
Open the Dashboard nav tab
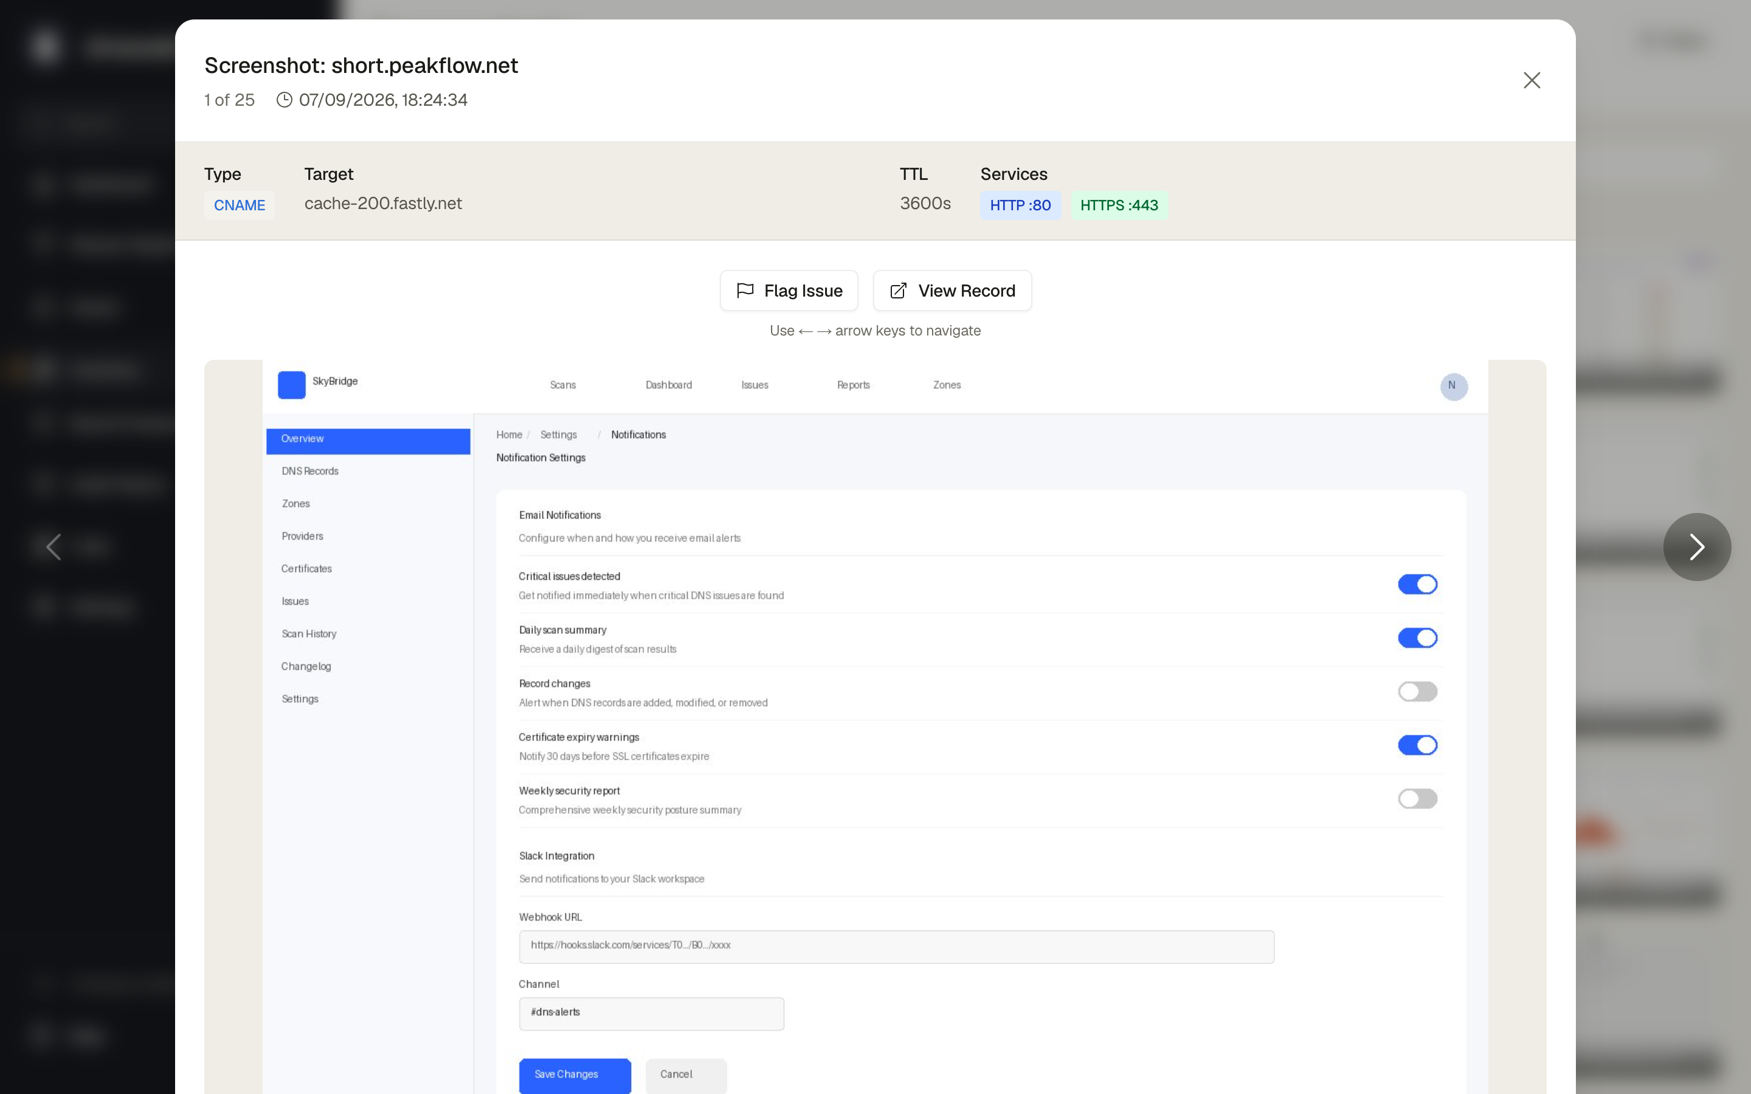point(669,385)
